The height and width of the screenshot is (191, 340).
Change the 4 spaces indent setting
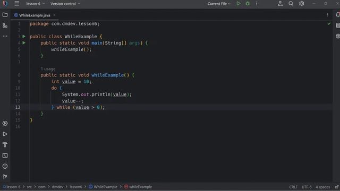[322, 187]
